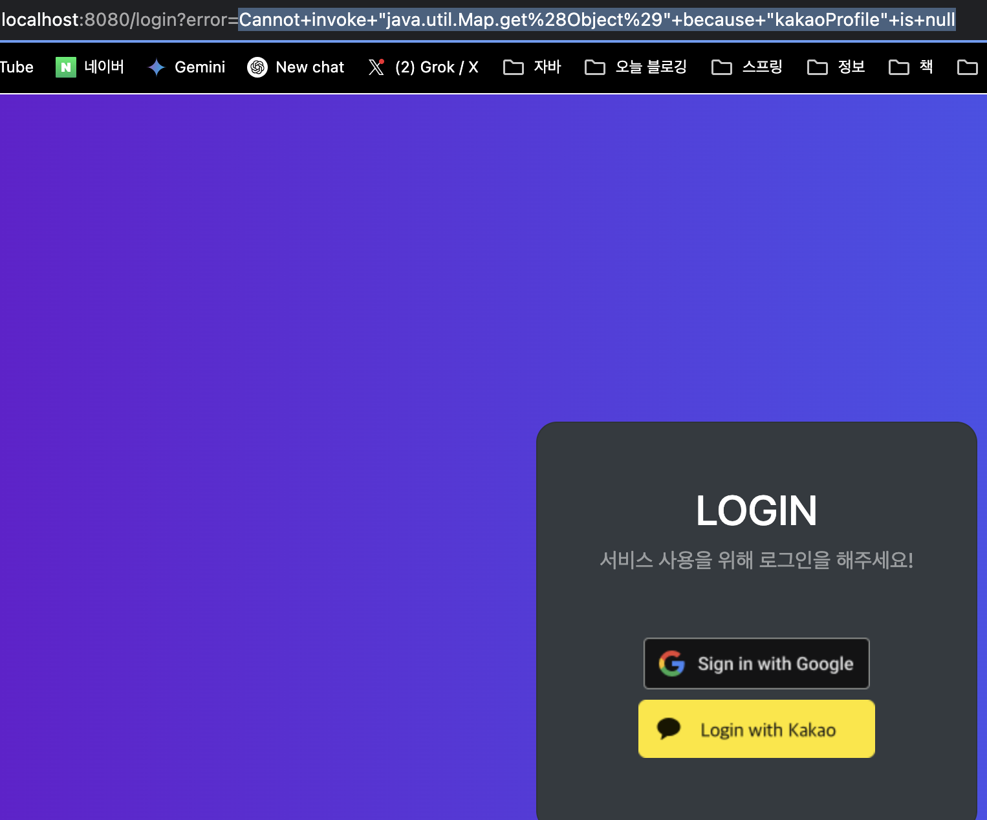This screenshot has height=820, width=987.
Task: Click the X logo icon
Action: (x=376, y=67)
